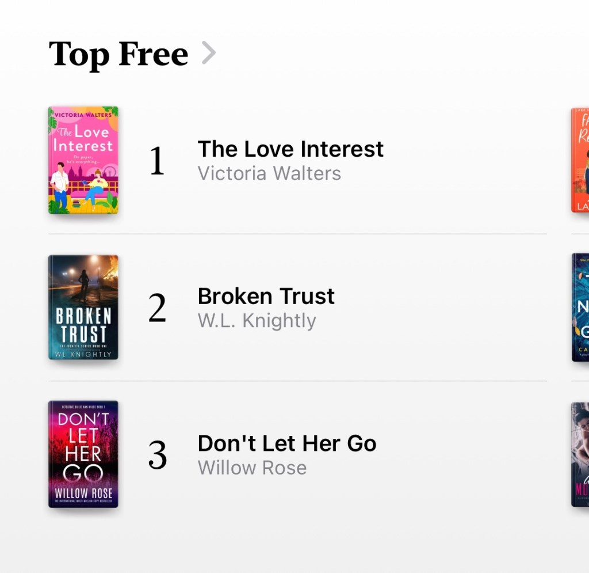This screenshot has width=589, height=573.
Task: Click the rank number 1
Action: tap(157, 161)
